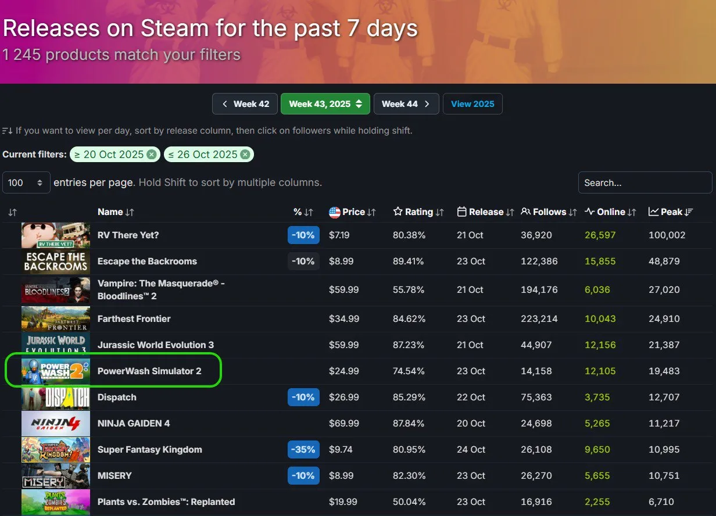Open Vampire: The Masquerade Bloodlines 2 link

click(x=161, y=290)
